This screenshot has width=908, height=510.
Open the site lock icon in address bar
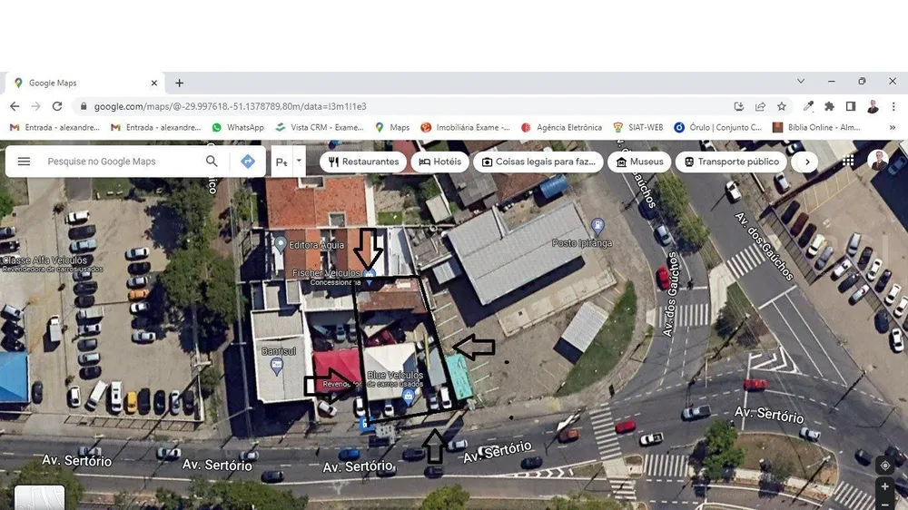pos(84,106)
